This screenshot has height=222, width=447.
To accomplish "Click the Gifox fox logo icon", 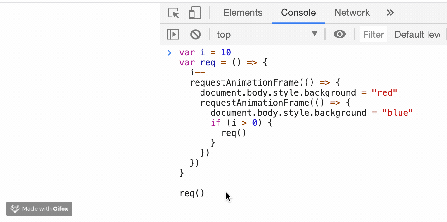I will [15, 209].
